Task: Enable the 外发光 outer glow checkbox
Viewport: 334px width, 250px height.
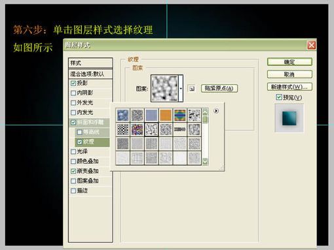Action: (x=73, y=102)
